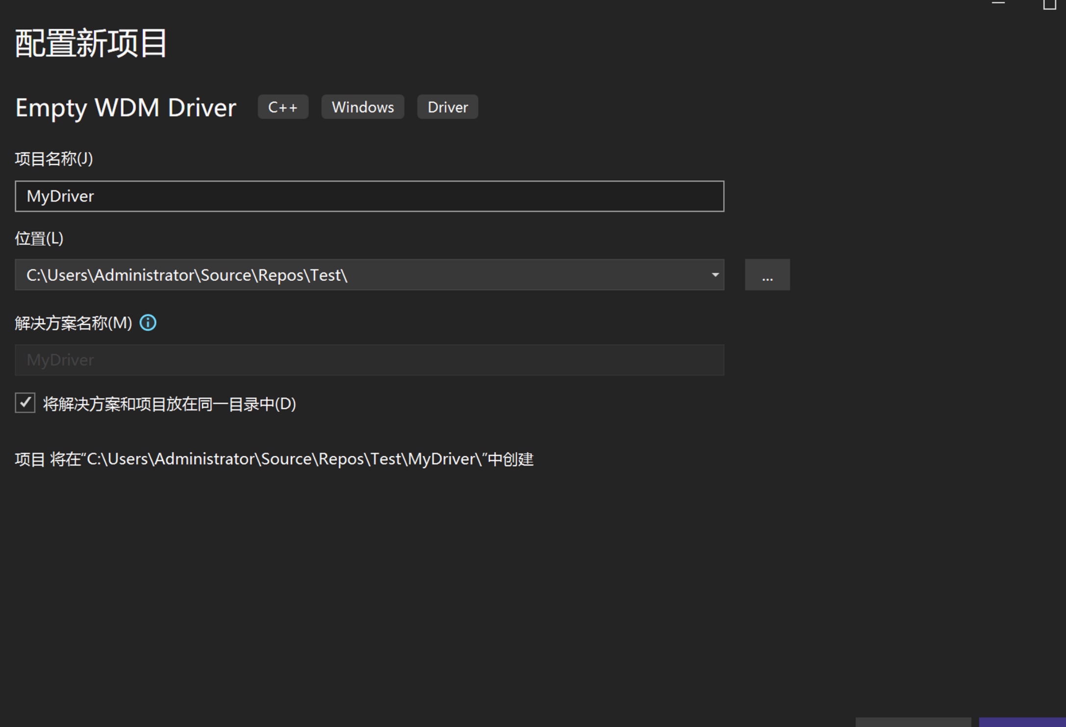Click the browse "..." button
The height and width of the screenshot is (727, 1066).
pyautogui.click(x=767, y=275)
